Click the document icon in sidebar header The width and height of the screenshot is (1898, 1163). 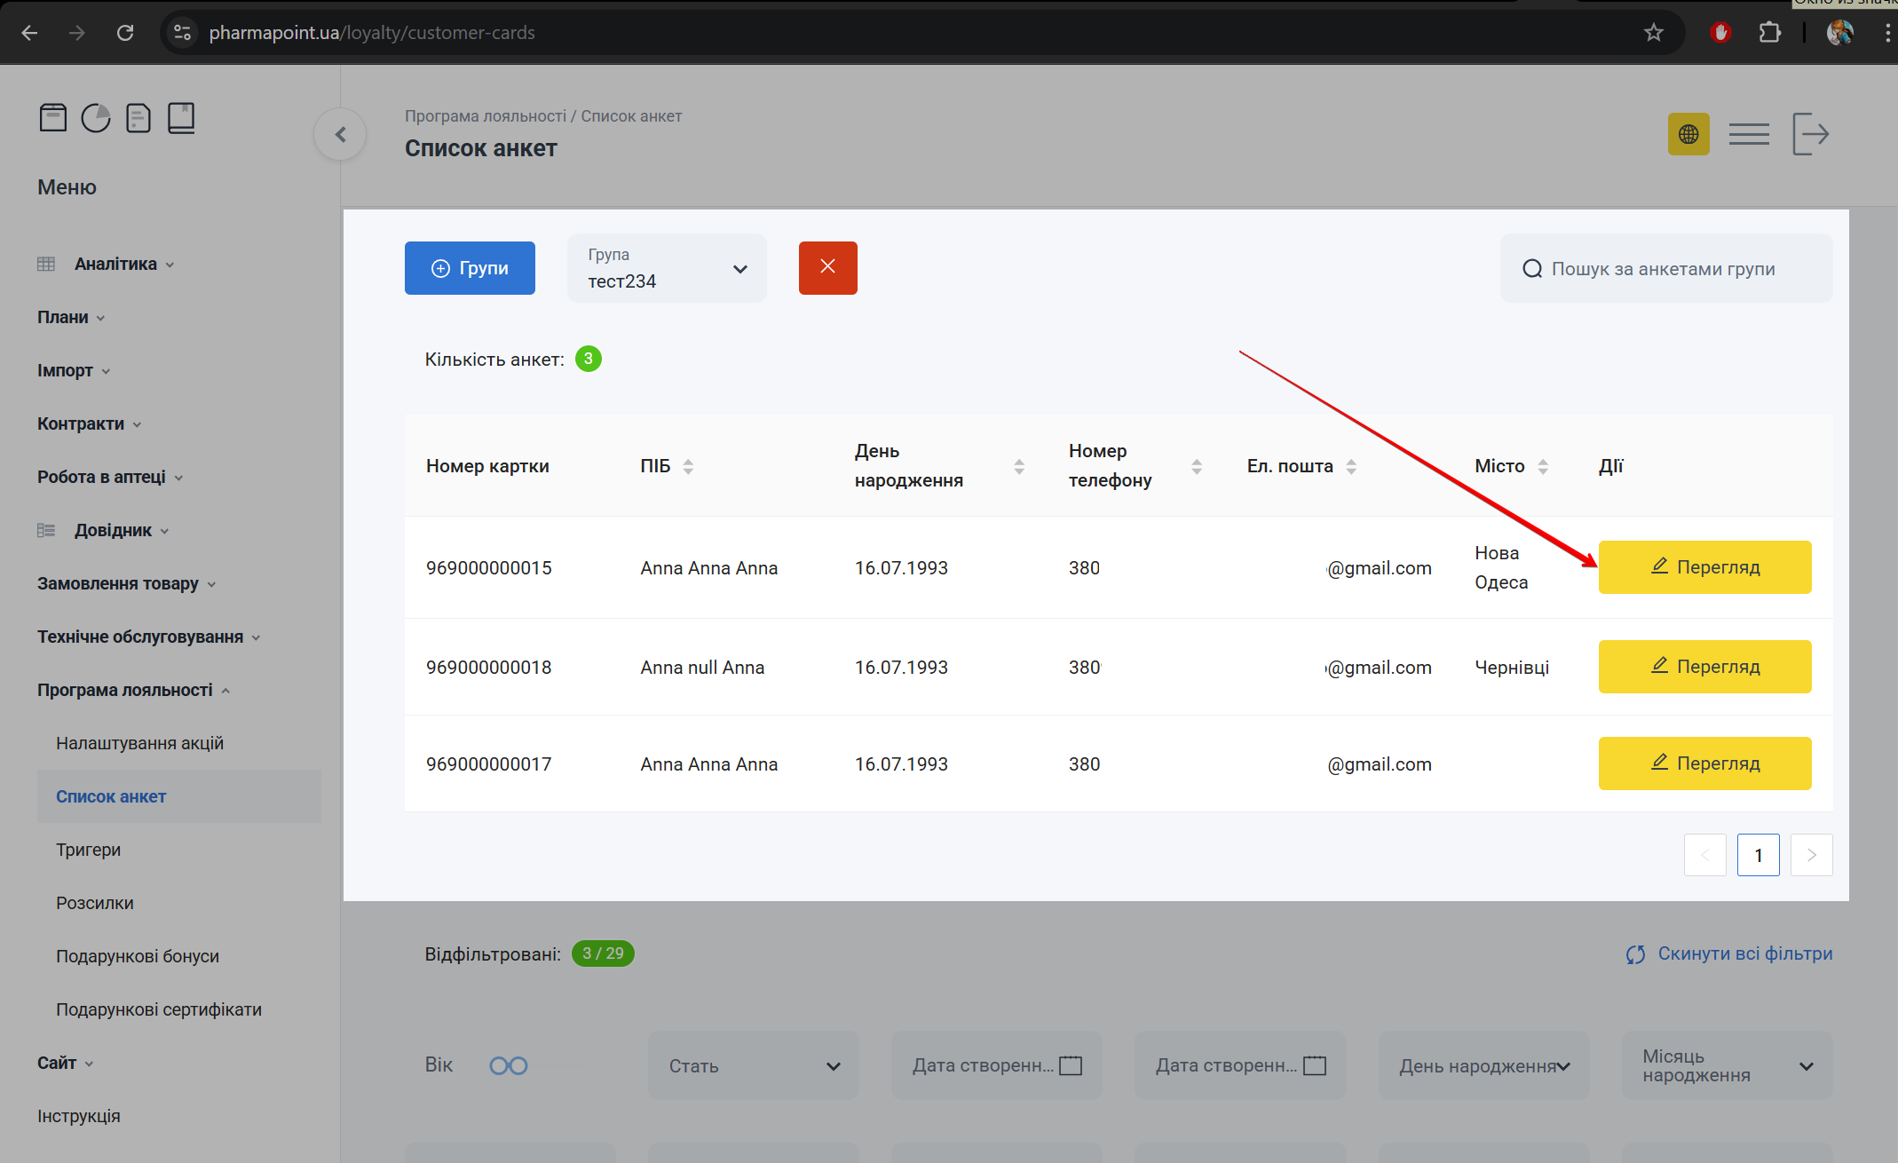tap(138, 117)
